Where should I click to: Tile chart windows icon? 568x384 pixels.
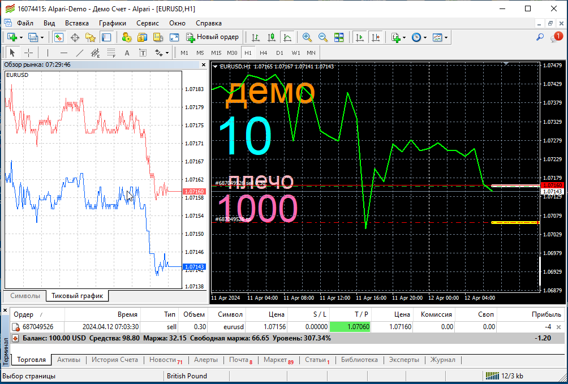click(339, 37)
